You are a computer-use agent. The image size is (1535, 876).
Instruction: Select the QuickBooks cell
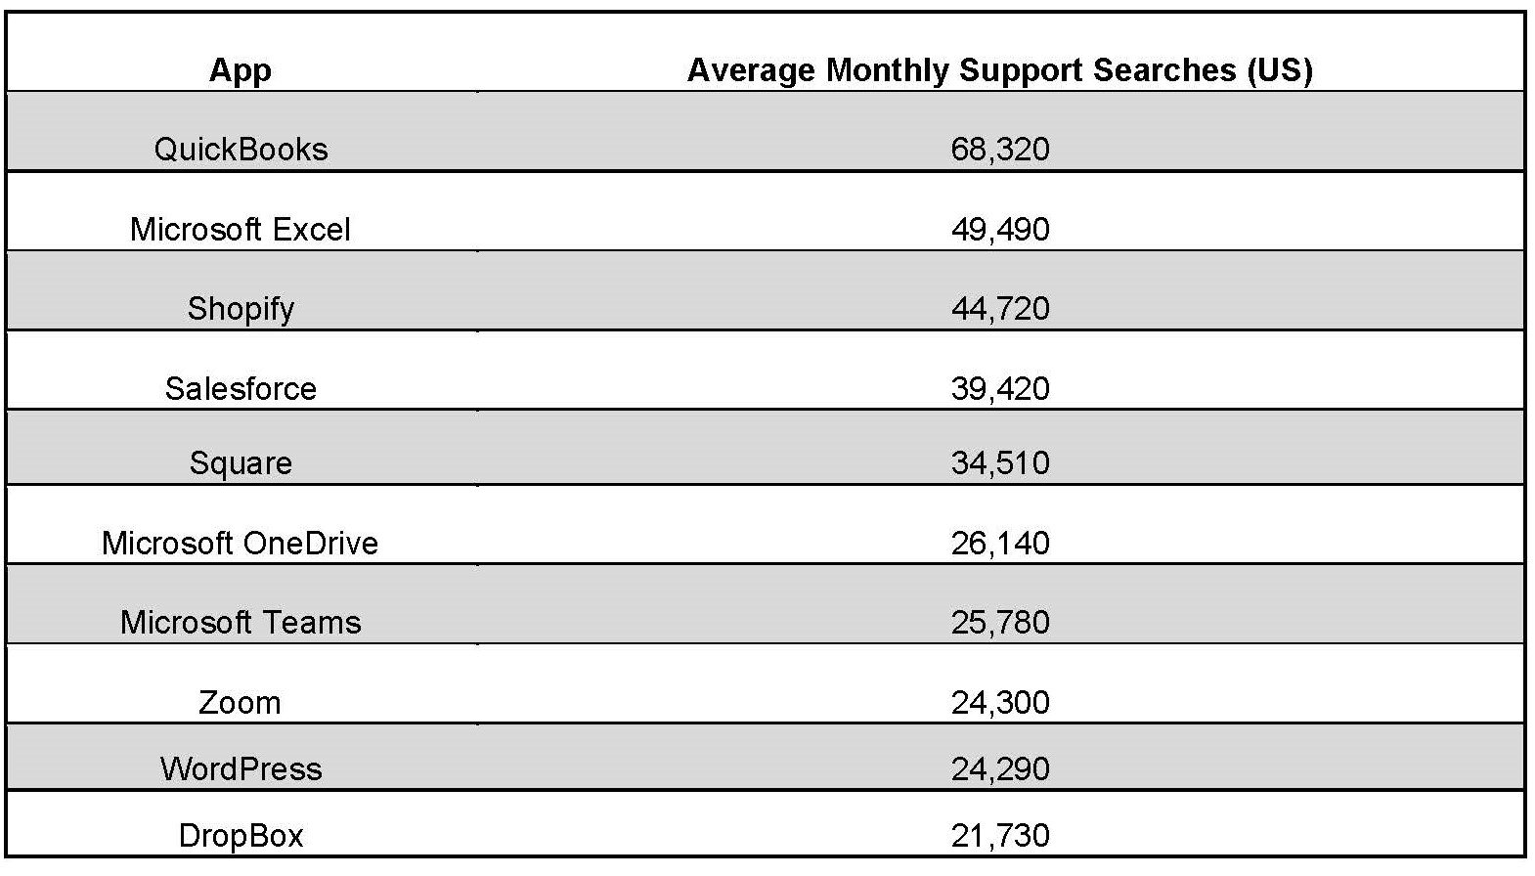click(x=241, y=150)
